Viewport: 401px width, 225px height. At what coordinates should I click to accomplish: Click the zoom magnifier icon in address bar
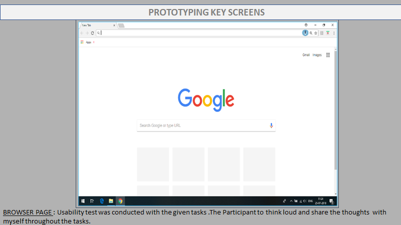click(x=310, y=33)
